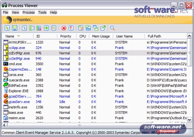
Task: Open the Process menu
Action: pyautogui.click(x=29, y=12)
